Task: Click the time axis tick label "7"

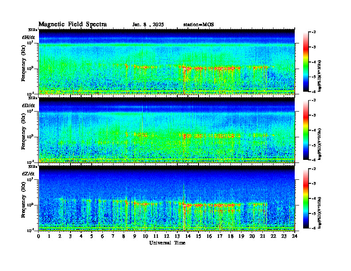Action: pos(113,236)
